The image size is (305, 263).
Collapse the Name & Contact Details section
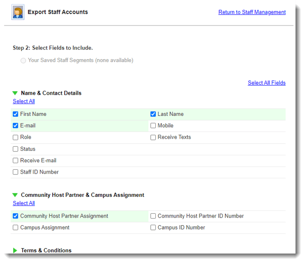15,93
